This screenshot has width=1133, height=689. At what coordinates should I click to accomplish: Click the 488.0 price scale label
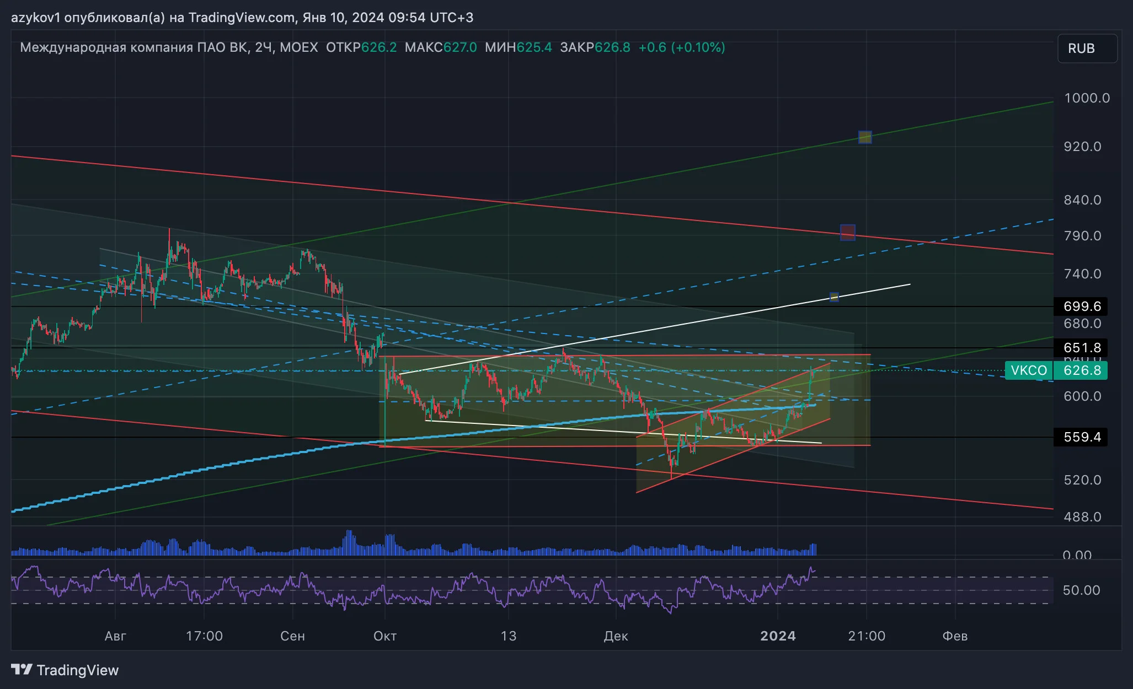pyautogui.click(x=1082, y=517)
